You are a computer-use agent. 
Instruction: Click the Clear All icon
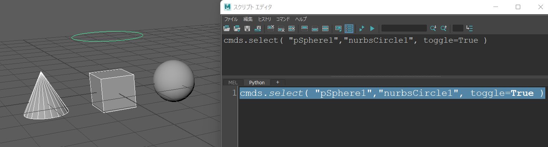(x=291, y=28)
